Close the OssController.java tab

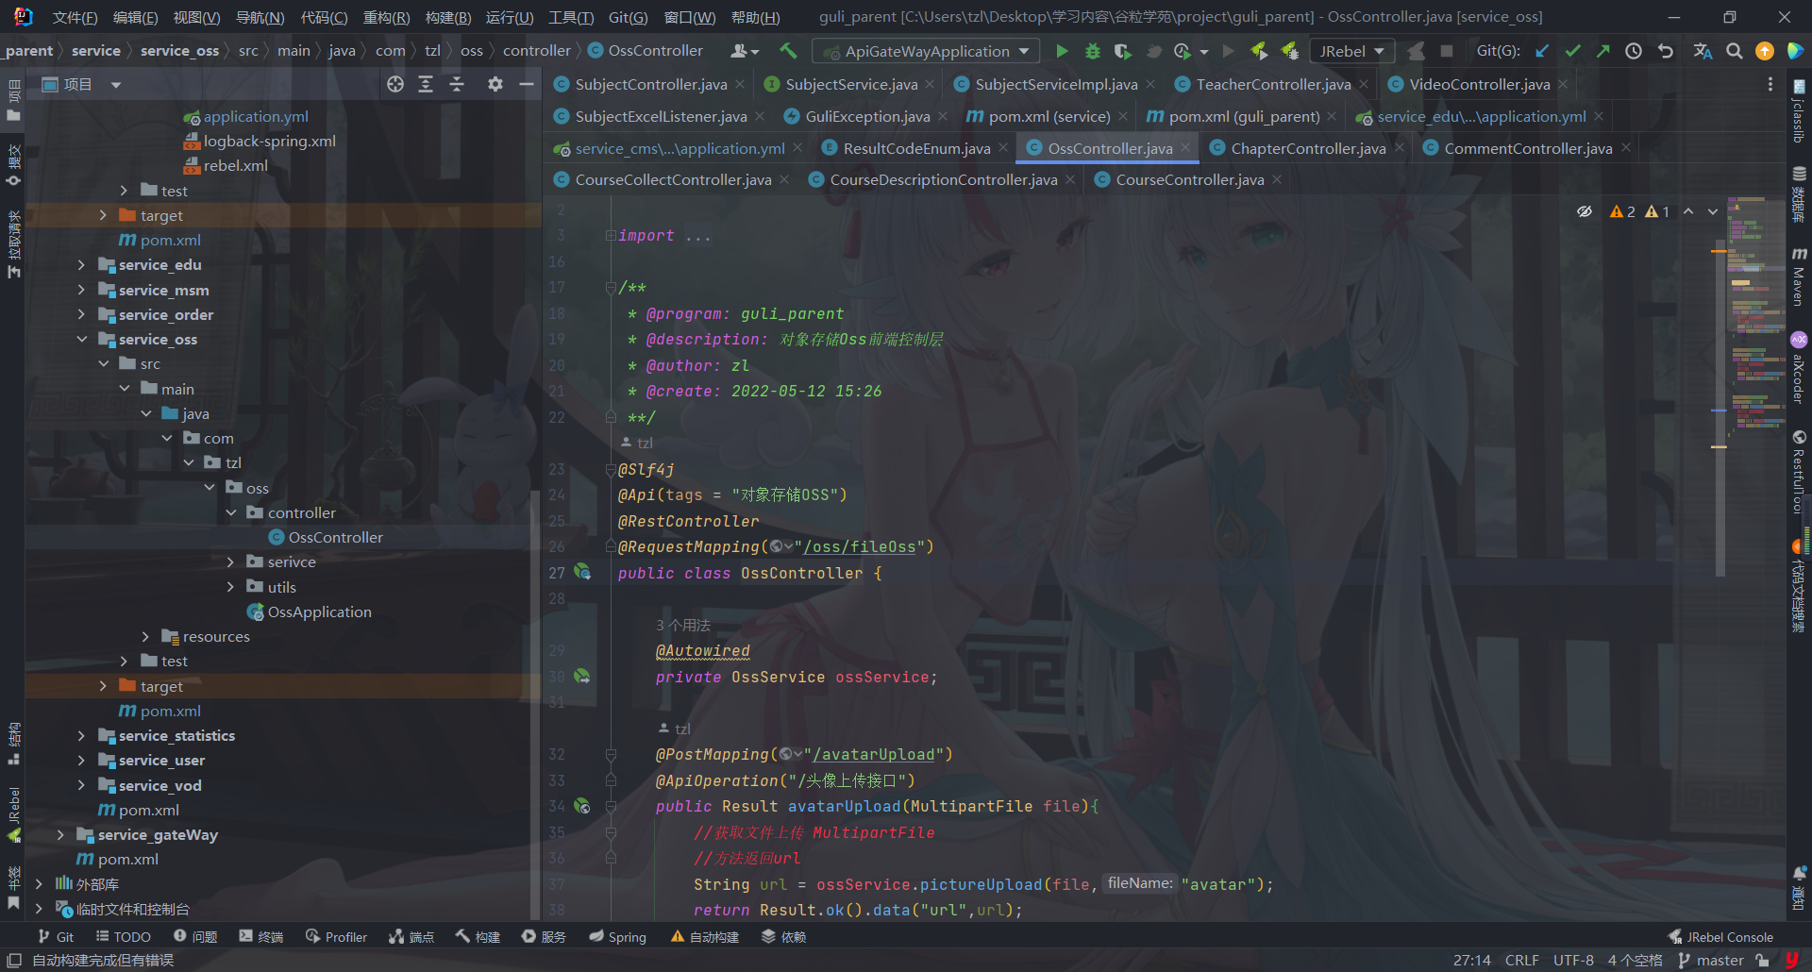(x=1185, y=148)
